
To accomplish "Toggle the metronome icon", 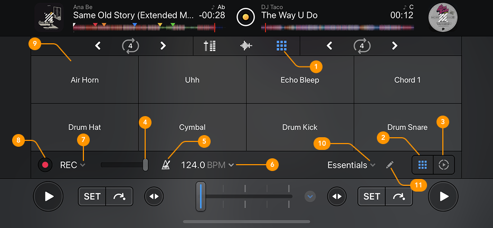I will pyautogui.click(x=166, y=165).
